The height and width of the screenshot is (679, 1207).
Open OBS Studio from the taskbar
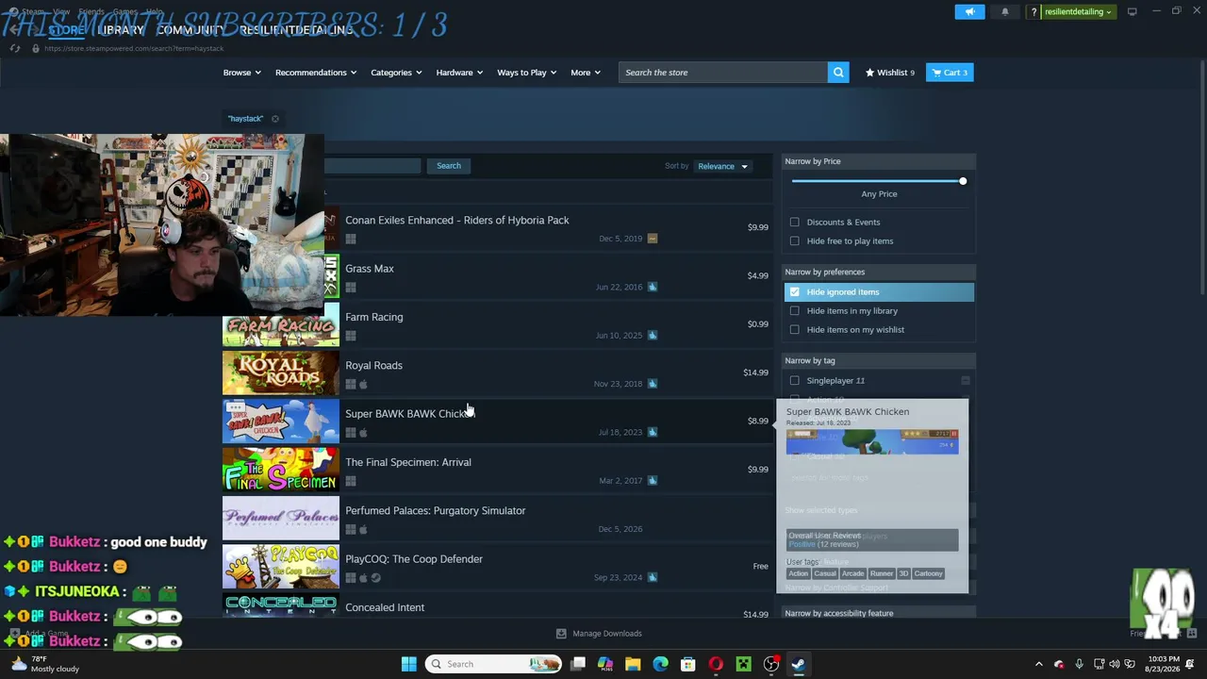click(771, 664)
